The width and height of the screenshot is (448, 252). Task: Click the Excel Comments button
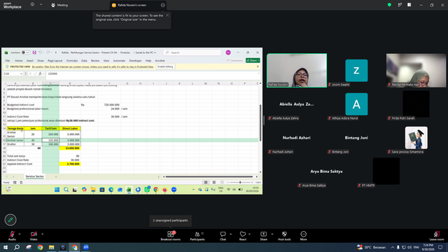click(234, 61)
